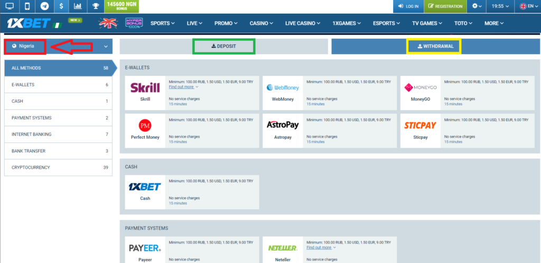Open the MORE menu
541x263 pixels.
[494, 23]
